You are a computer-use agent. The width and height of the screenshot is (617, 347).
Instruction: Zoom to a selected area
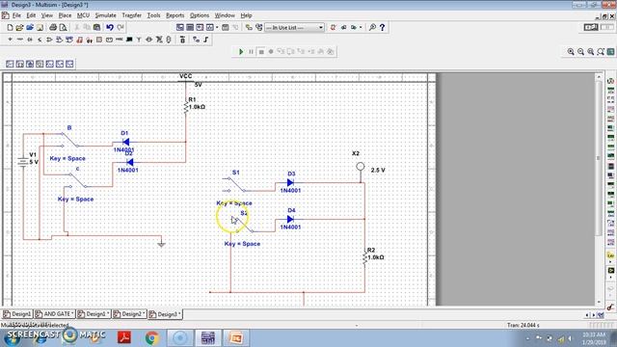(590, 51)
